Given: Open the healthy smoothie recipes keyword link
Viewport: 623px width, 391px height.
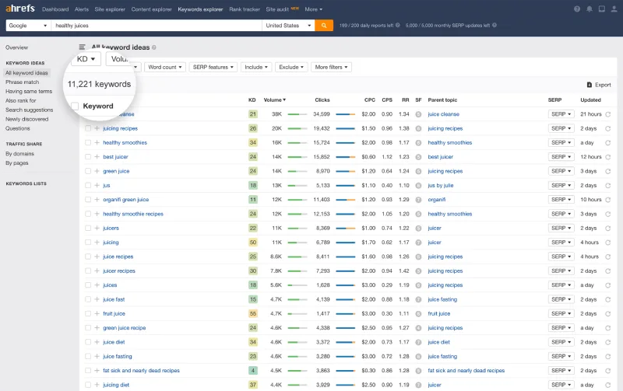Looking at the screenshot, I should click(x=133, y=214).
